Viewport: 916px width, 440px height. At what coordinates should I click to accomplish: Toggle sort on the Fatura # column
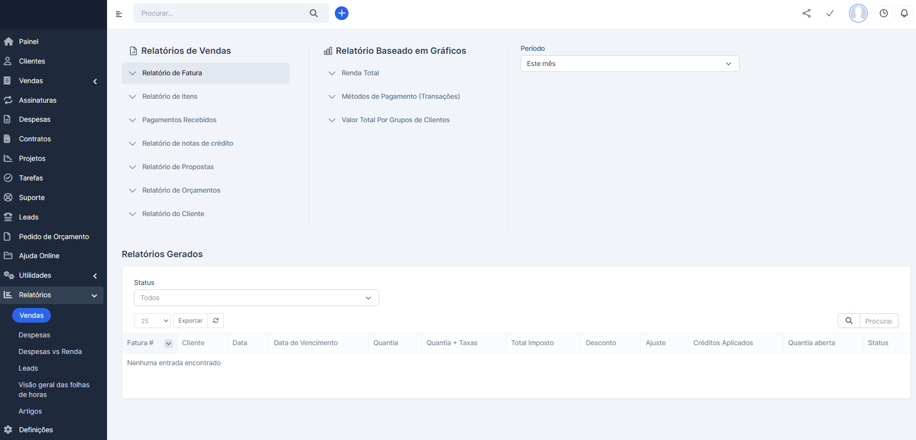(169, 343)
